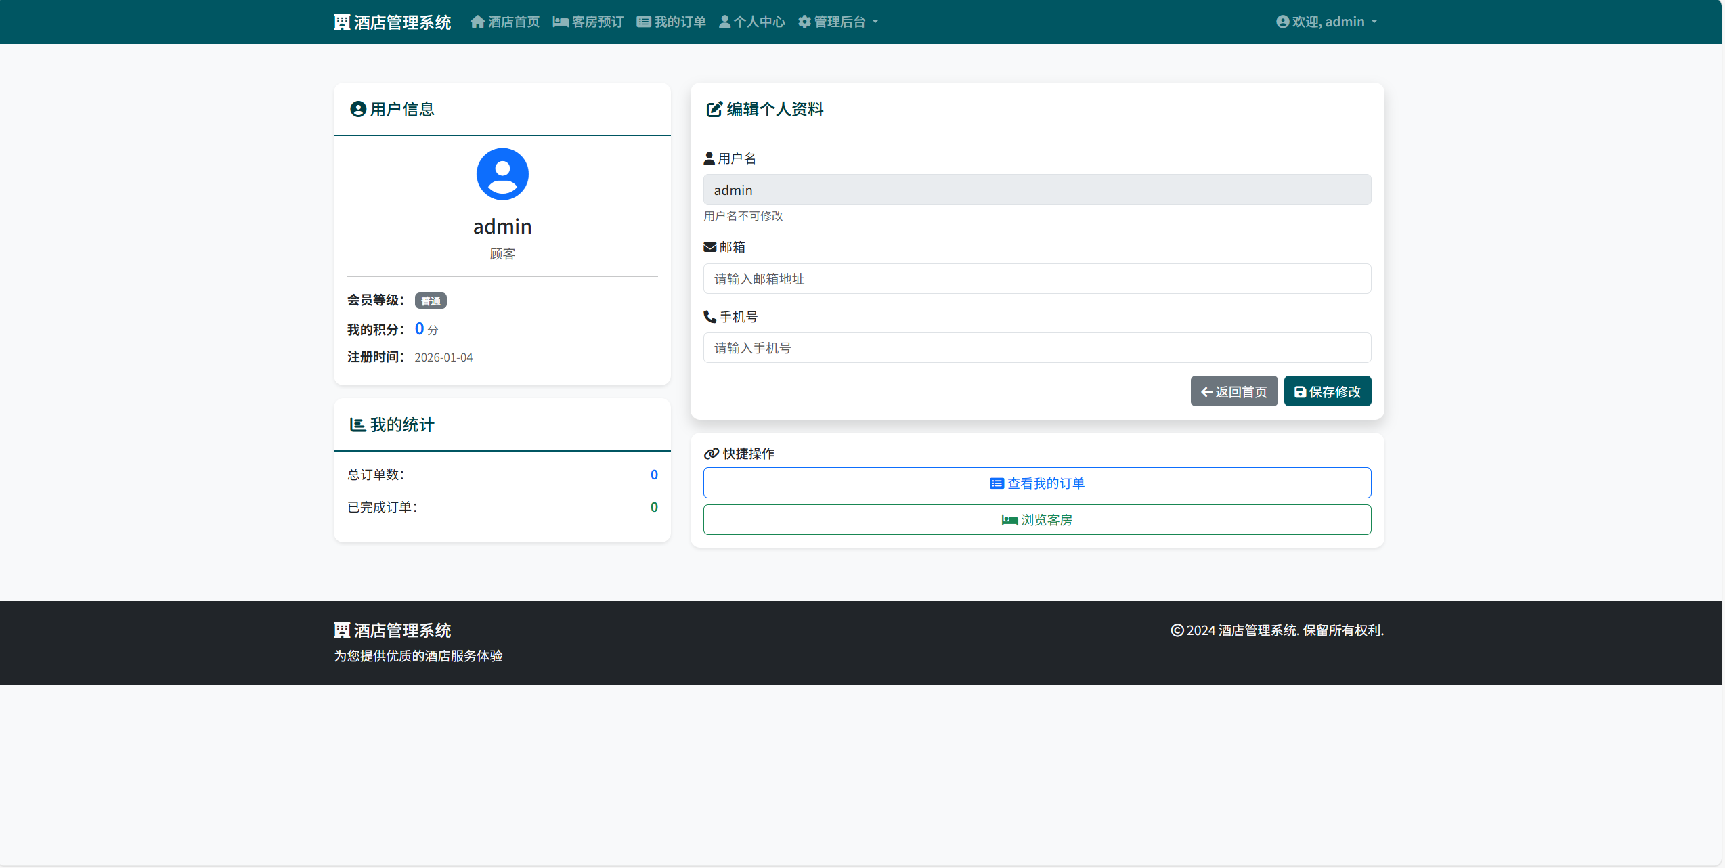
Task: Click the chart icon beside 我的统计
Action: click(357, 425)
